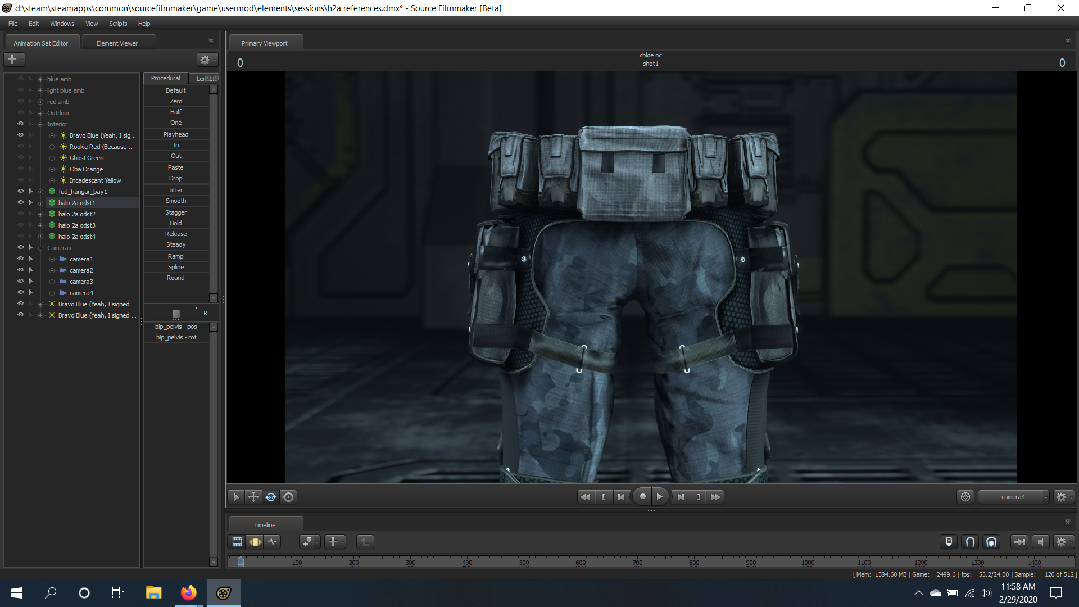
Task: Expand camera4 node
Action: point(52,293)
